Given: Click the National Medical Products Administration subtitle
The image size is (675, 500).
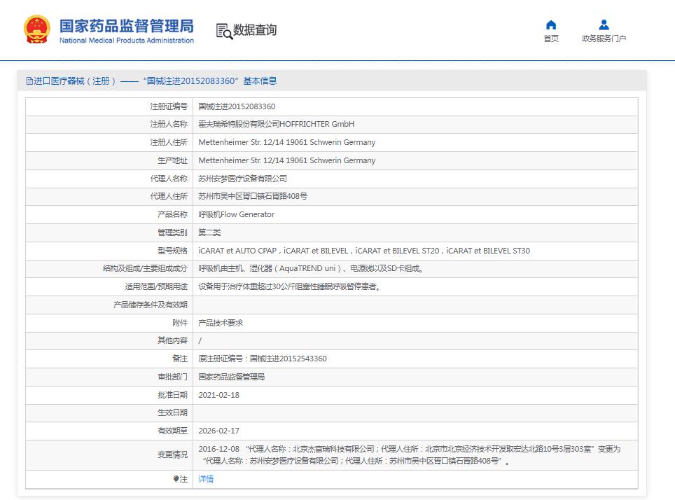Looking at the screenshot, I should 126,41.
